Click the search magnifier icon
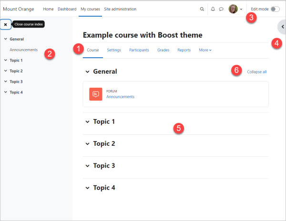The height and width of the screenshot is (221, 286). pyautogui.click(x=202, y=9)
